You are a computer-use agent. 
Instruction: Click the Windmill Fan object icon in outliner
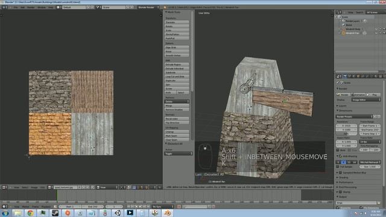[x=343, y=33]
